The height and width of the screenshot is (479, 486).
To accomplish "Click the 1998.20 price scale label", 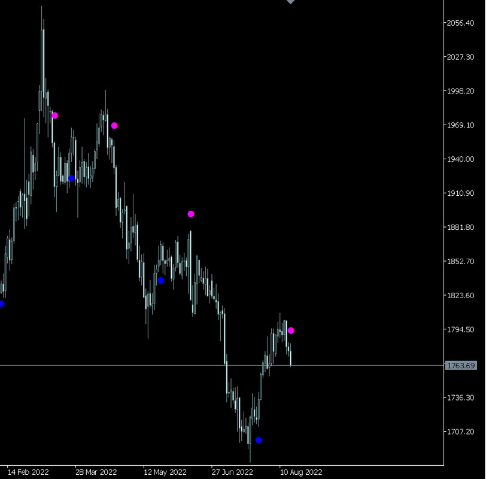I will pos(460,91).
